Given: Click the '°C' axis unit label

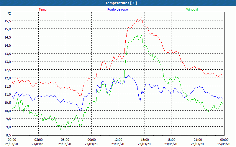Looking at the screenshot, I should 9,14.
